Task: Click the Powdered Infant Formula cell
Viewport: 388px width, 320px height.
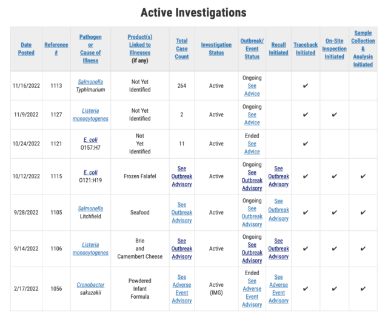Action: coord(140,288)
